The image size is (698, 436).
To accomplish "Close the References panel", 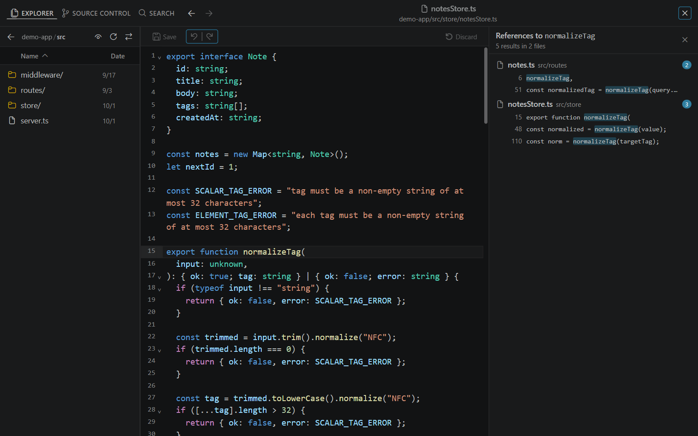I will tap(685, 40).
